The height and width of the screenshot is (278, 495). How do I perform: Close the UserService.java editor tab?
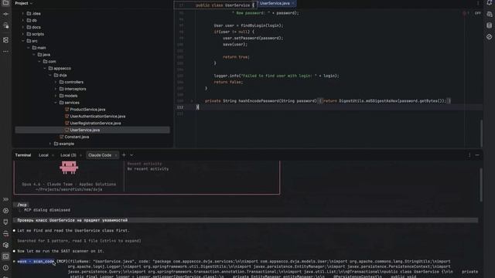[x=293, y=3]
